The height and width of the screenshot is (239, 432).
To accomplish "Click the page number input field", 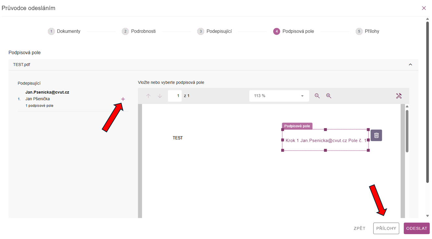I will [x=175, y=96].
